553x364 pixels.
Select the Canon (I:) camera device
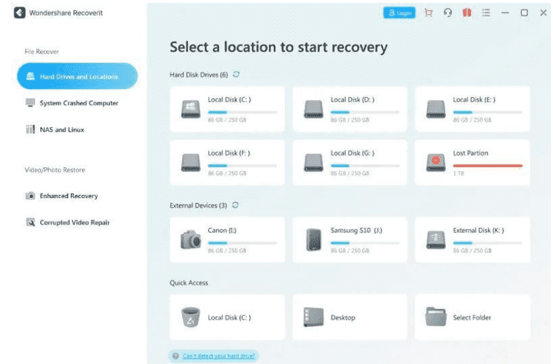[227, 239]
